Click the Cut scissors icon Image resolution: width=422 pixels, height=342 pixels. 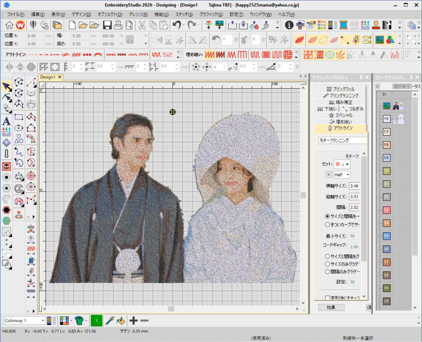pyautogui.click(x=142, y=25)
